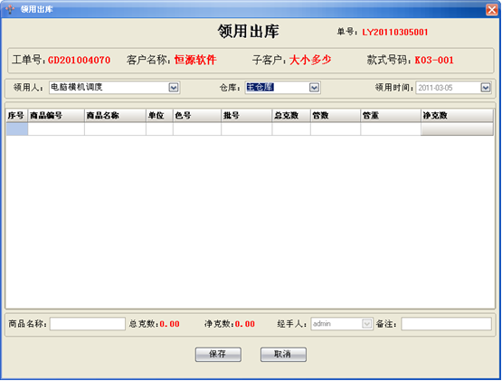Click the 保存 button
This screenshot has height=381, width=502.
pyautogui.click(x=218, y=355)
